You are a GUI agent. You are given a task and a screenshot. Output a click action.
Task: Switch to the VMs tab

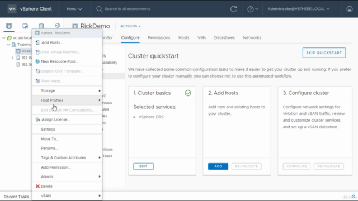point(201,38)
